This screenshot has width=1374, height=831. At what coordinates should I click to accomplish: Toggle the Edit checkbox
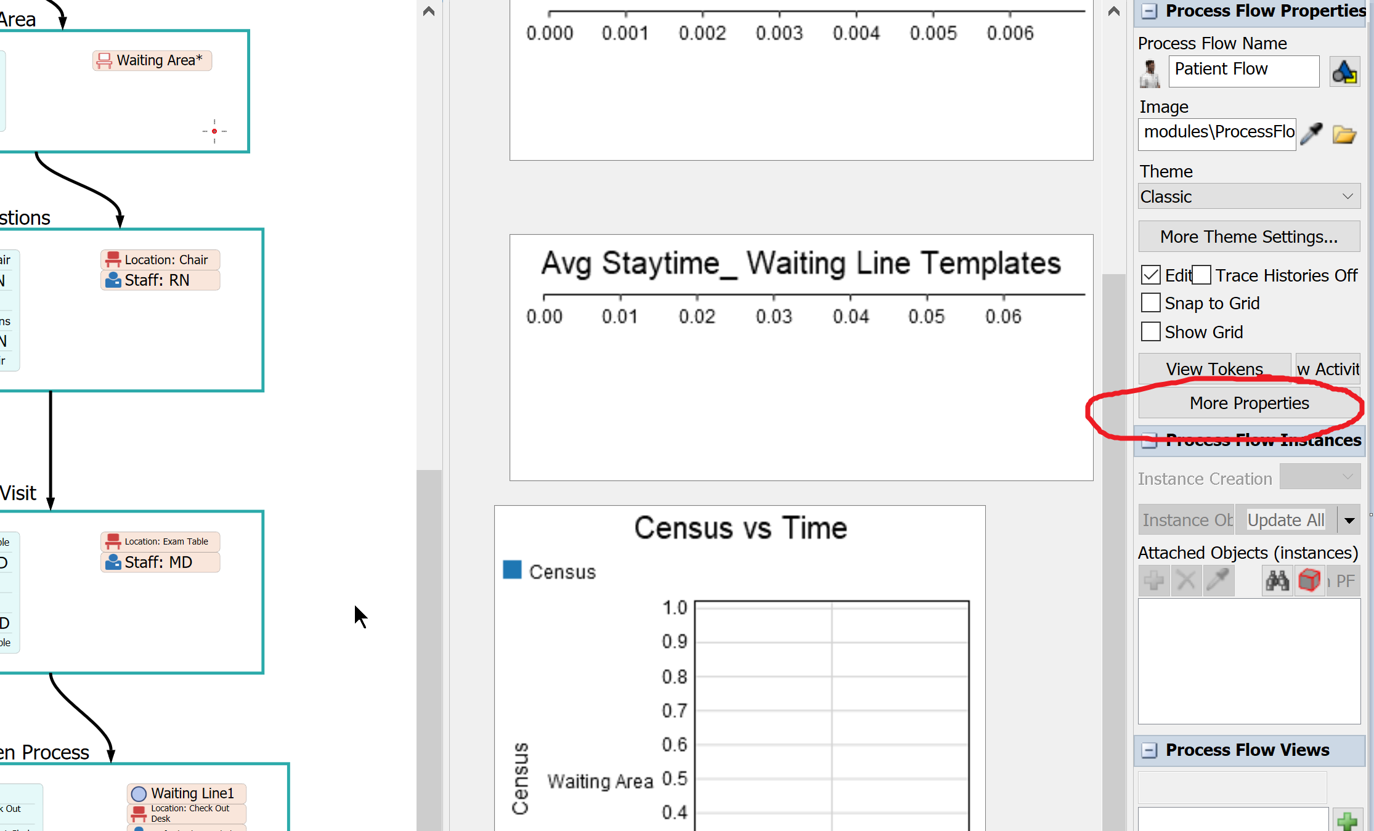pos(1150,275)
